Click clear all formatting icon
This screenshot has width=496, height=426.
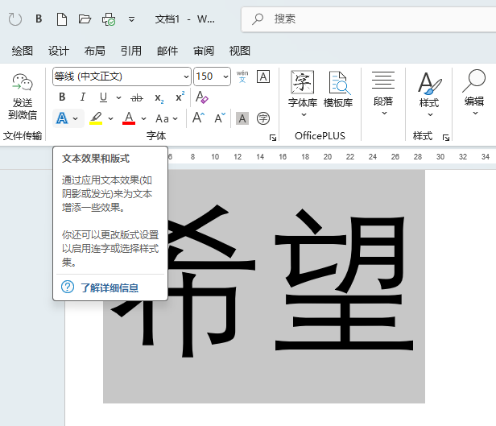click(201, 97)
